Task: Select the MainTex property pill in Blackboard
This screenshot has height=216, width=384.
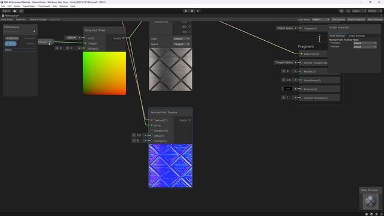Action: [x=12, y=38]
